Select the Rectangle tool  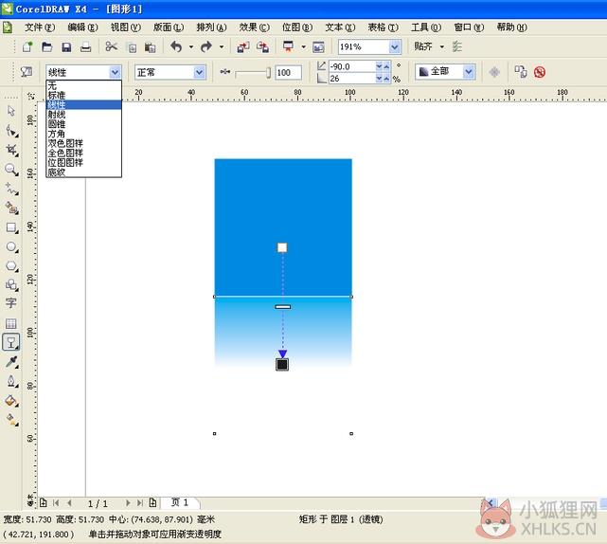click(x=11, y=227)
